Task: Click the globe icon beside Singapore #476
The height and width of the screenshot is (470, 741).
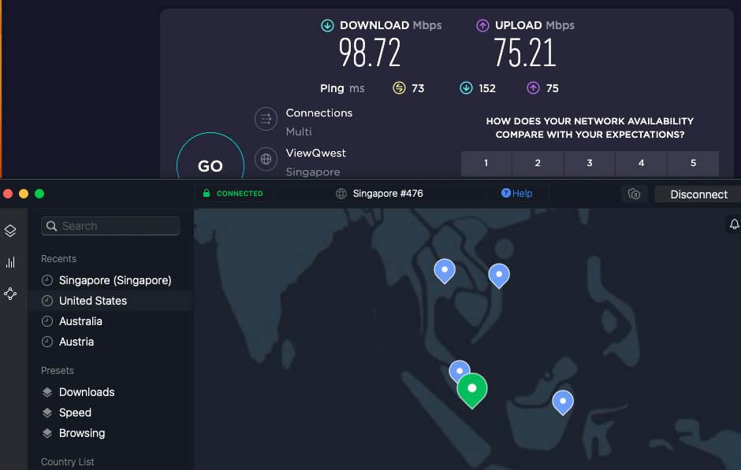Action: point(341,192)
